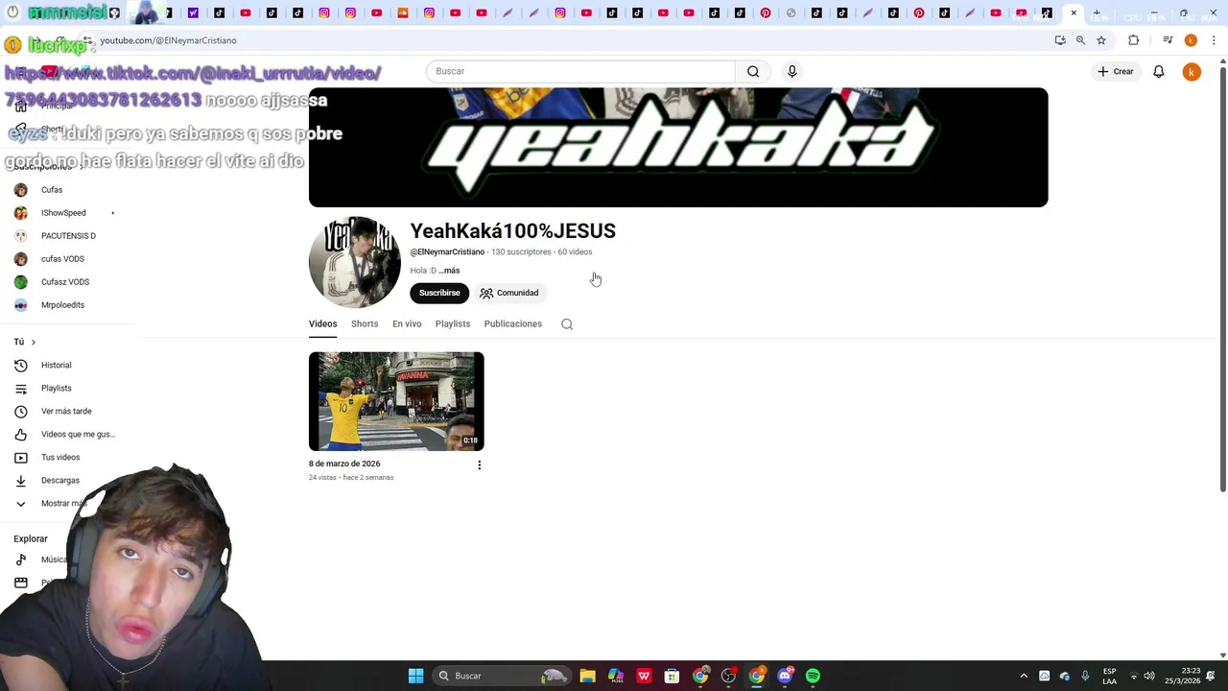
Task: Open taskbar clock showing 23:23
Action: coord(1182,676)
